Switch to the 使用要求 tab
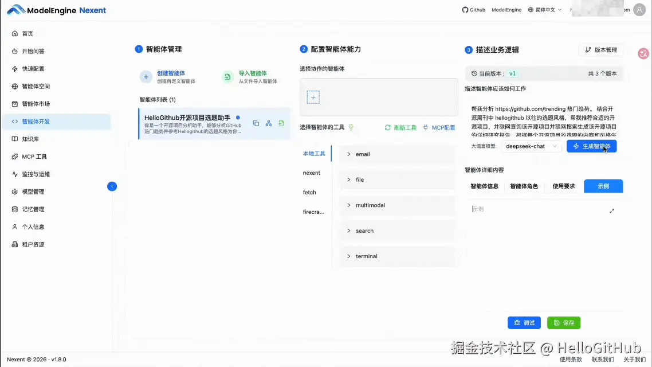This screenshot has height=367, width=652. tap(563, 186)
